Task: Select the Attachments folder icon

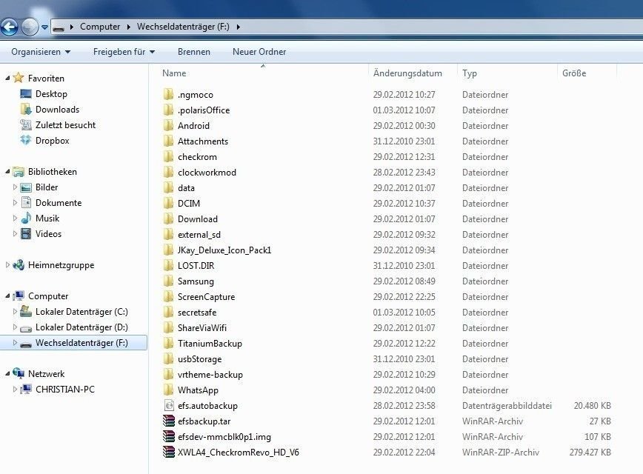Action: (x=168, y=141)
